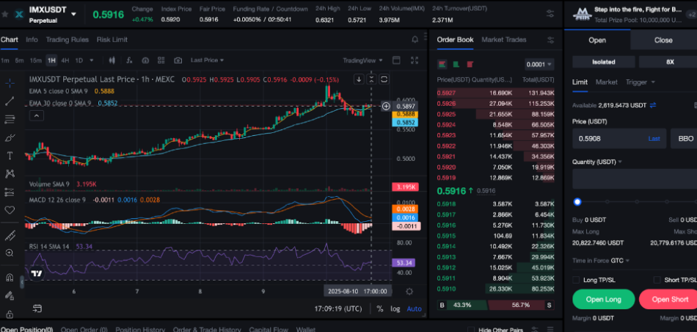Open the chart layout grid icon
Screen dimensions: 697x332
161,60
